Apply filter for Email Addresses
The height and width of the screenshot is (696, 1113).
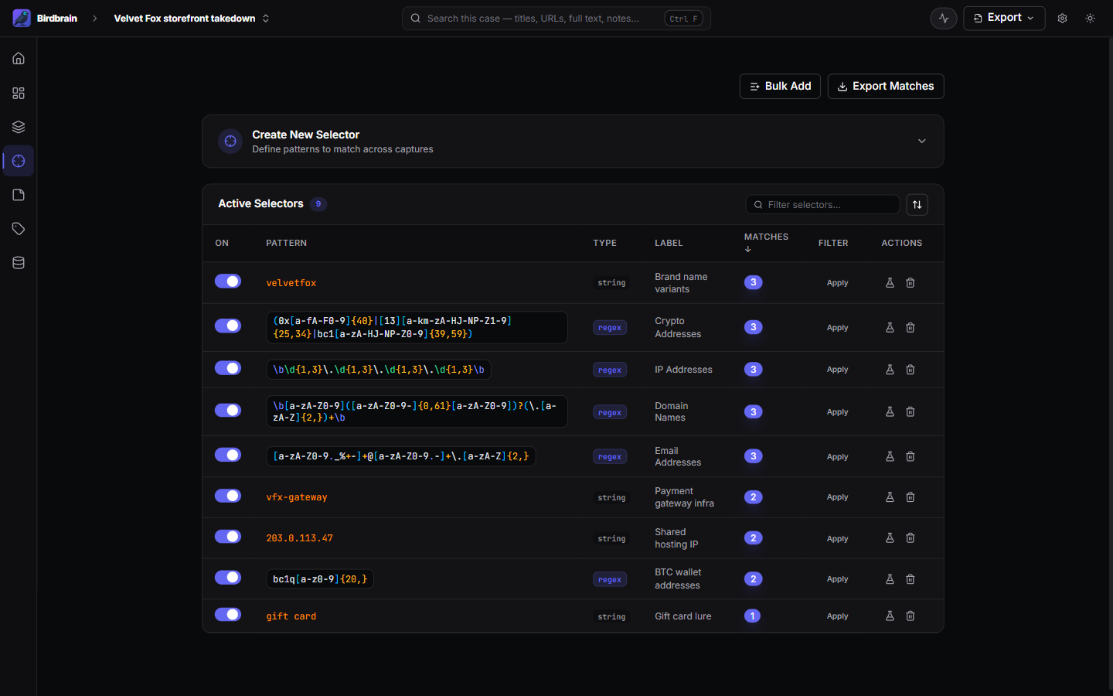click(838, 457)
